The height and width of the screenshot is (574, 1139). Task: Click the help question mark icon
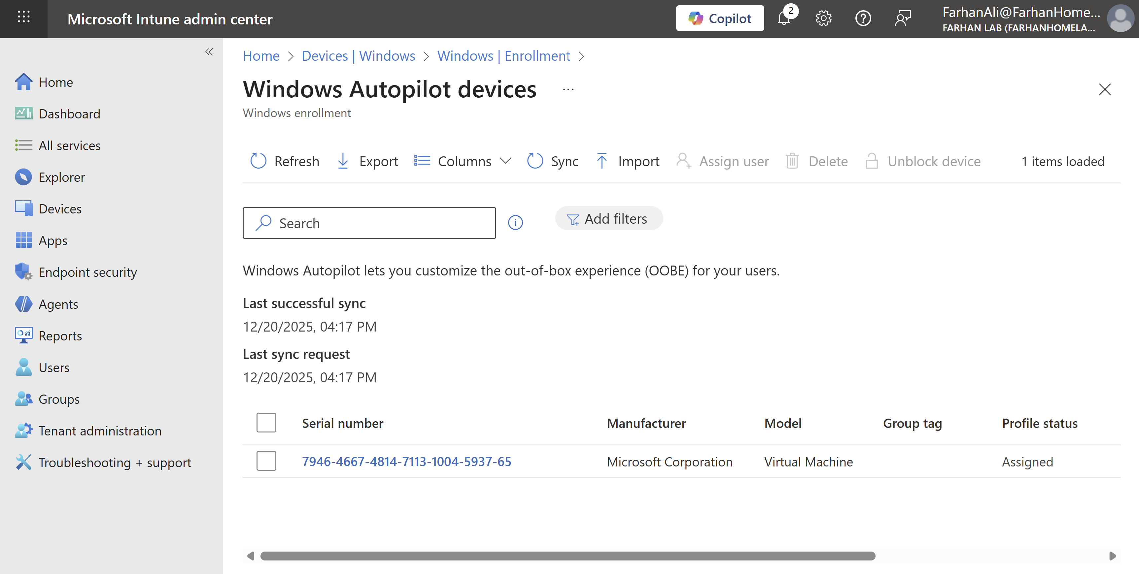pyautogui.click(x=863, y=18)
